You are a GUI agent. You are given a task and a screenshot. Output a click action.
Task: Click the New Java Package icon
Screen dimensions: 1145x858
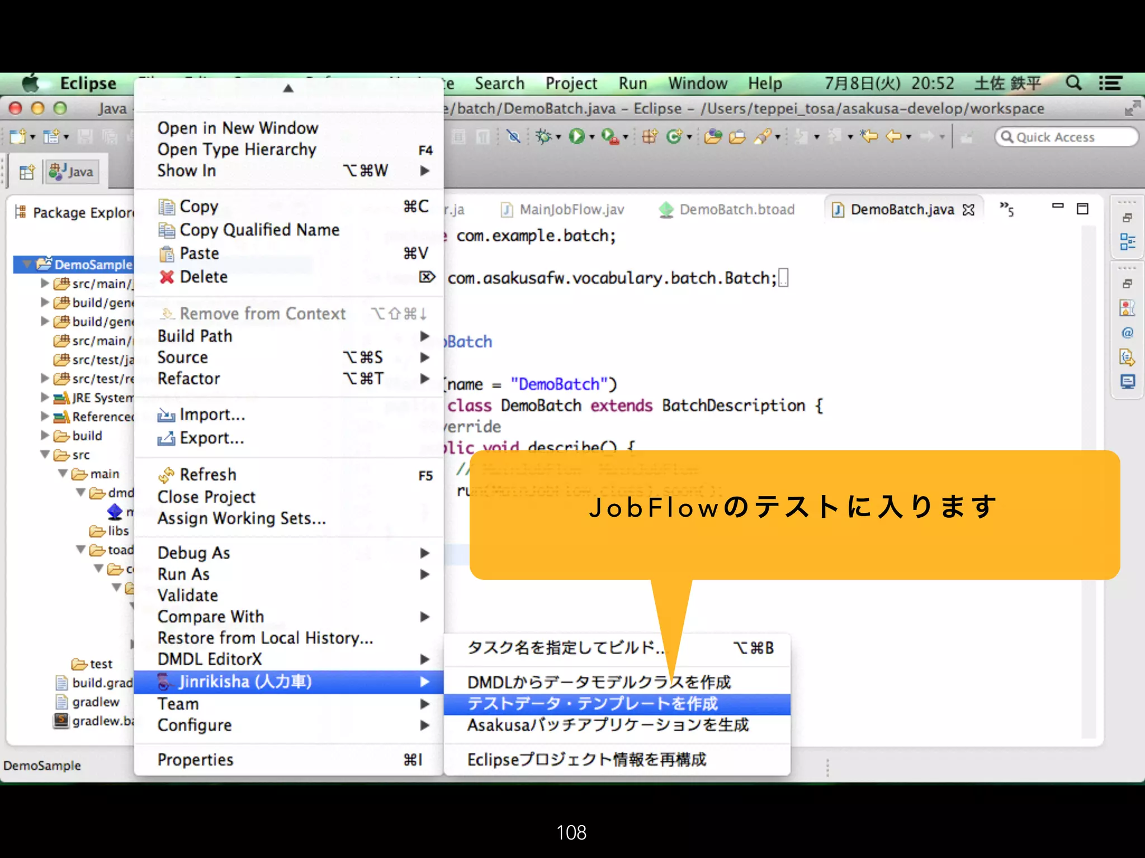(x=649, y=136)
